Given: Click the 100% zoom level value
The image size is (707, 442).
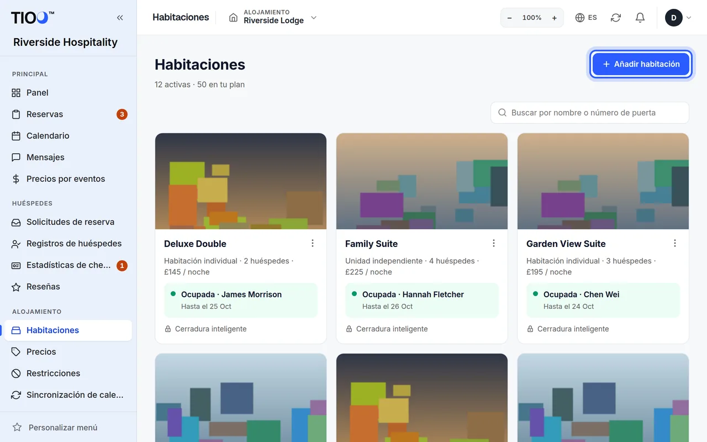Looking at the screenshot, I should 532,18.
